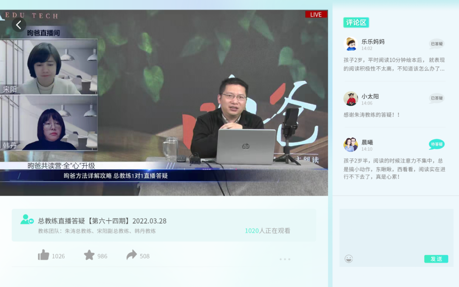Open the emoji picker smiley icon
The height and width of the screenshot is (287, 459).
[348, 259]
